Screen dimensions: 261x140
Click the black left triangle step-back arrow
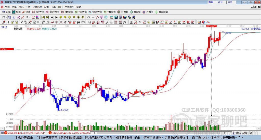tap(52, 17)
